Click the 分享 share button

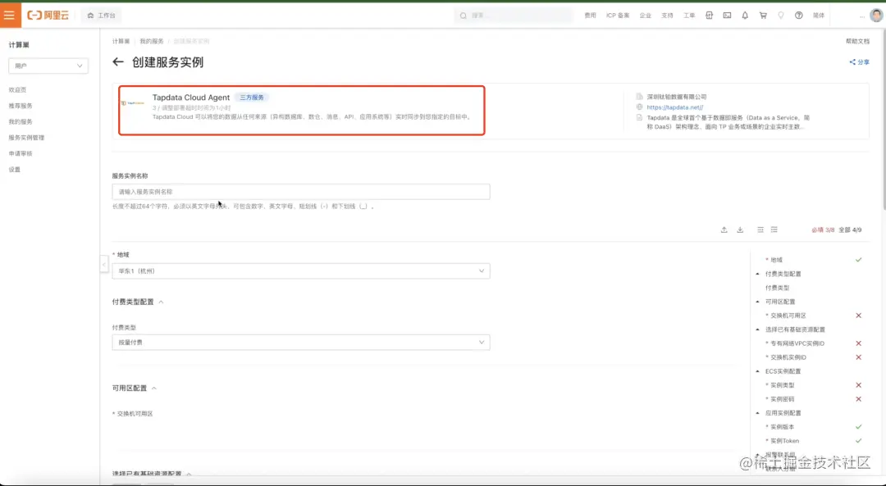859,62
